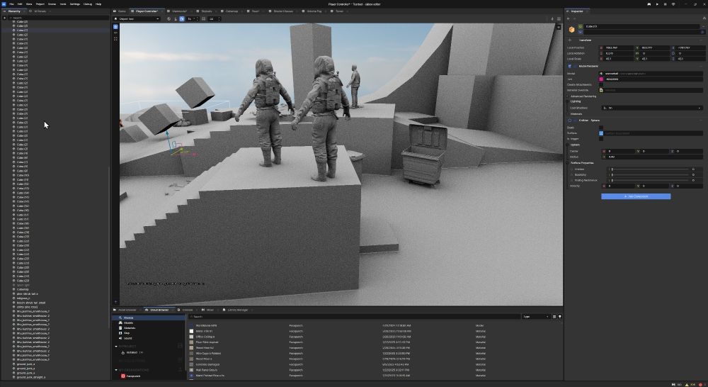
Task: Click the Add Component button
Action: tap(636, 196)
